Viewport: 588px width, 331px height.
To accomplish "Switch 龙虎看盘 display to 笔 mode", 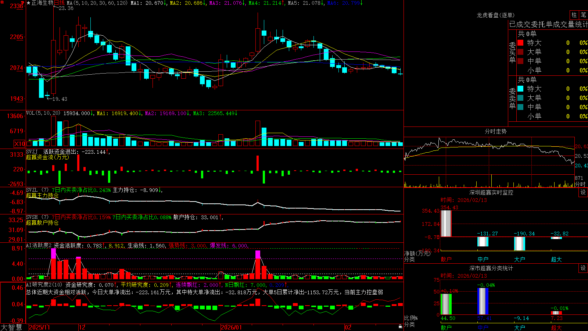I will (583, 15).
